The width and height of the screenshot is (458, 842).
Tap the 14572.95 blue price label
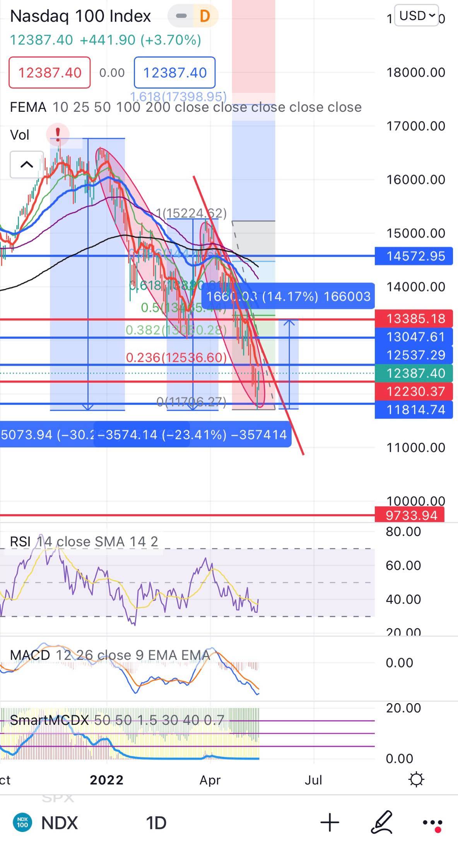click(x=414, y=256)
